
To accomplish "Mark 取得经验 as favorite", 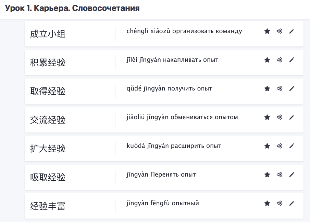I will click(267, 88).
